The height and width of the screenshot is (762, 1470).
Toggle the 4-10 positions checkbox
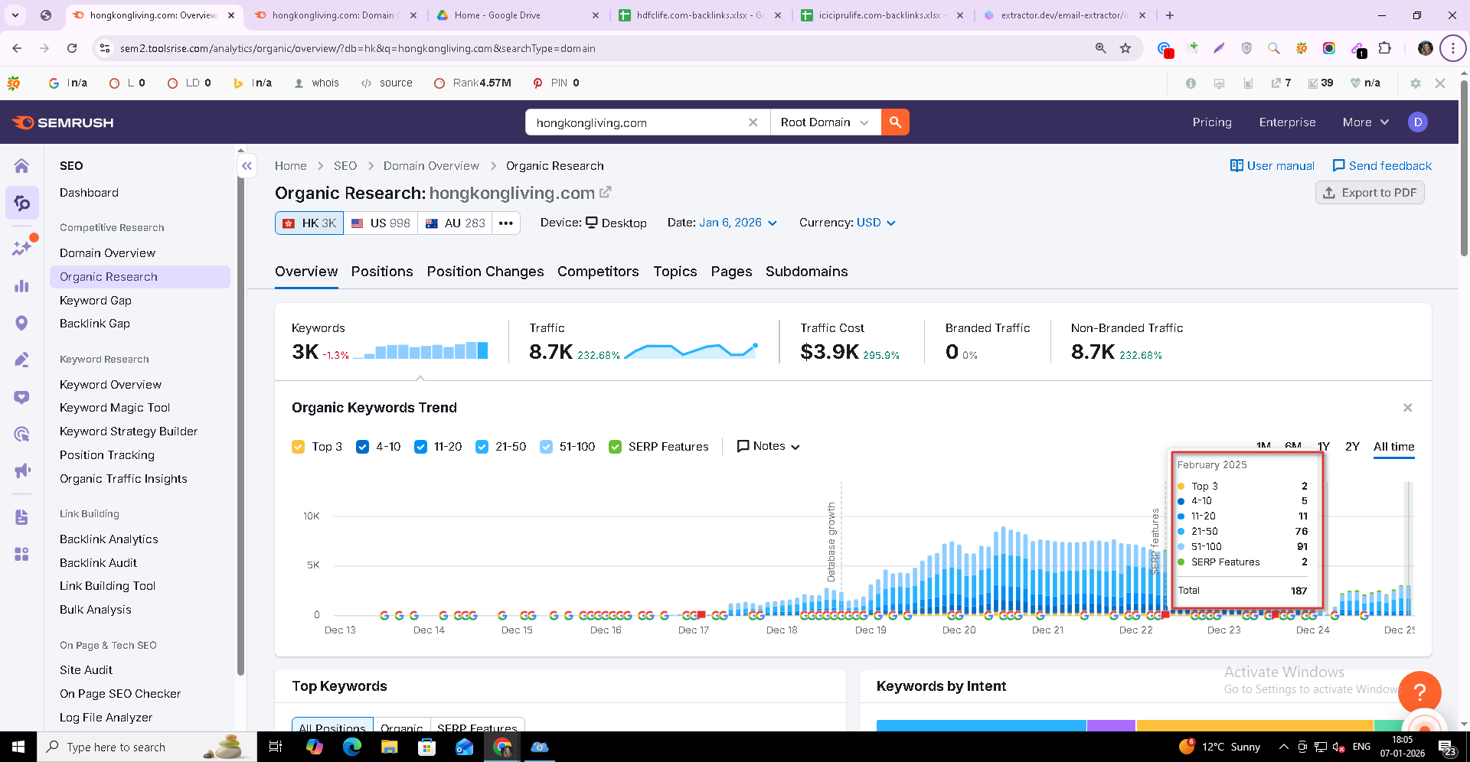pos(363,447)
